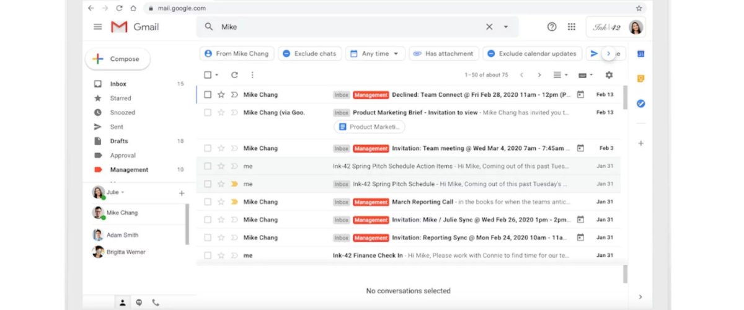
Task: Open calendar icon on Reporting Sync invitation
Action: [x=580, y=237]
